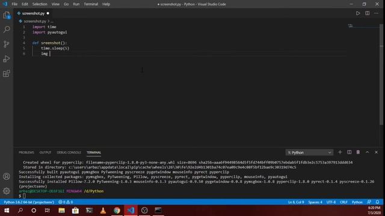Open the Selection menu
The image size is (385, 216).
(40, 4)
